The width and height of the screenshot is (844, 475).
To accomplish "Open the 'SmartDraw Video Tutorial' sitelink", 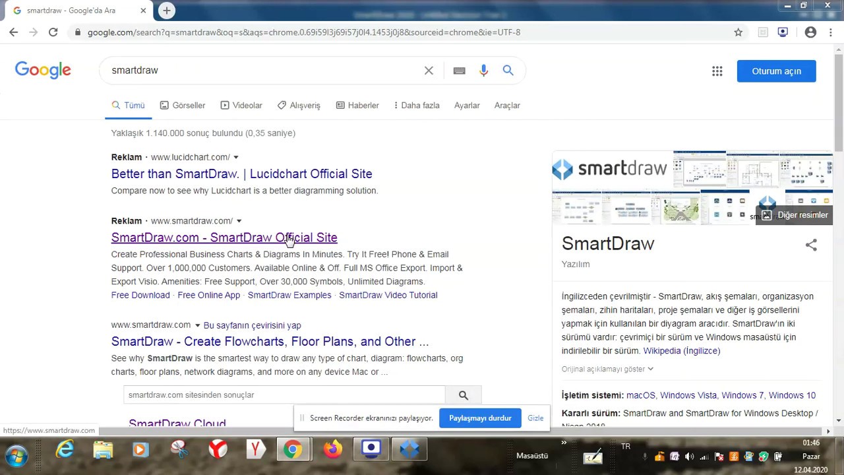I will [388, 296].
